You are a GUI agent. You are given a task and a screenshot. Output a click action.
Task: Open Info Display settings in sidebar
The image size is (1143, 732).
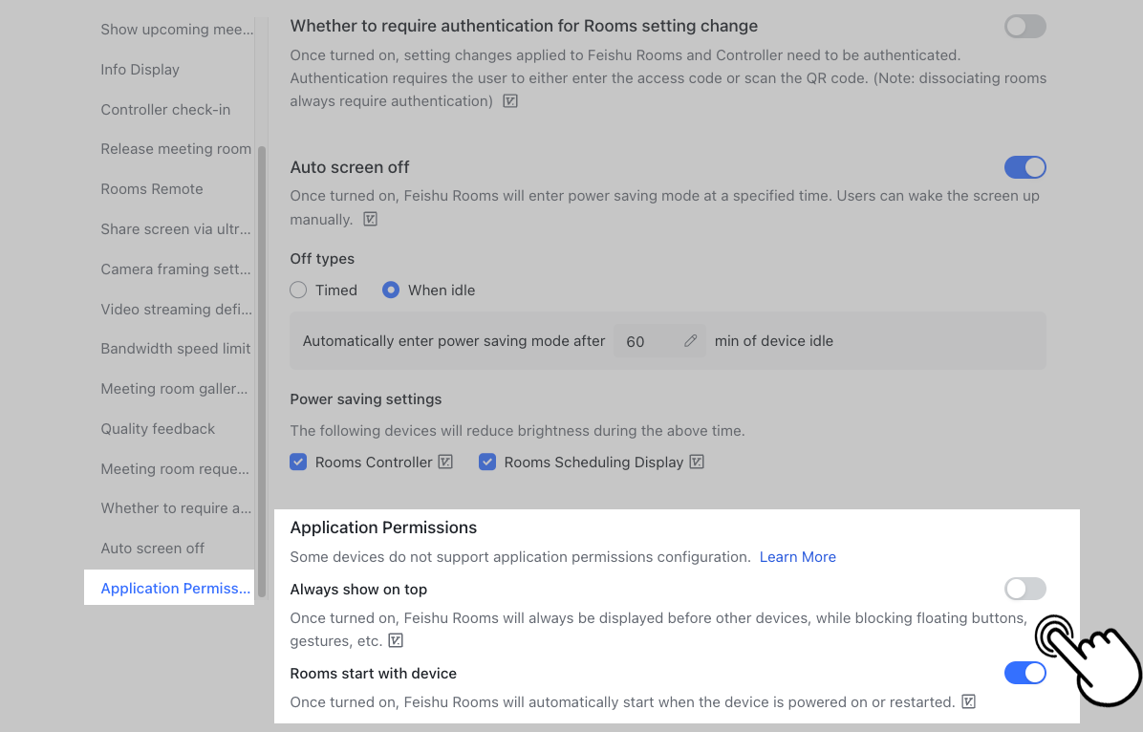click(140, 69)
